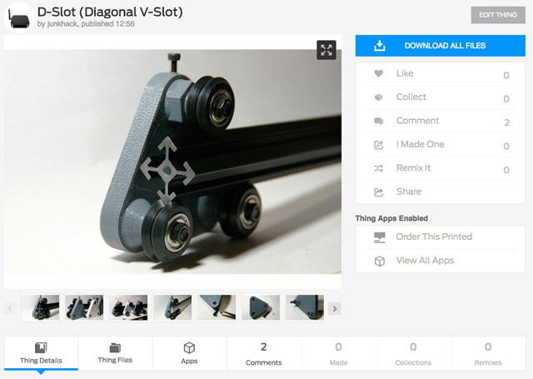
Task: Select the first thumbnail image
Action: [41, 307]
